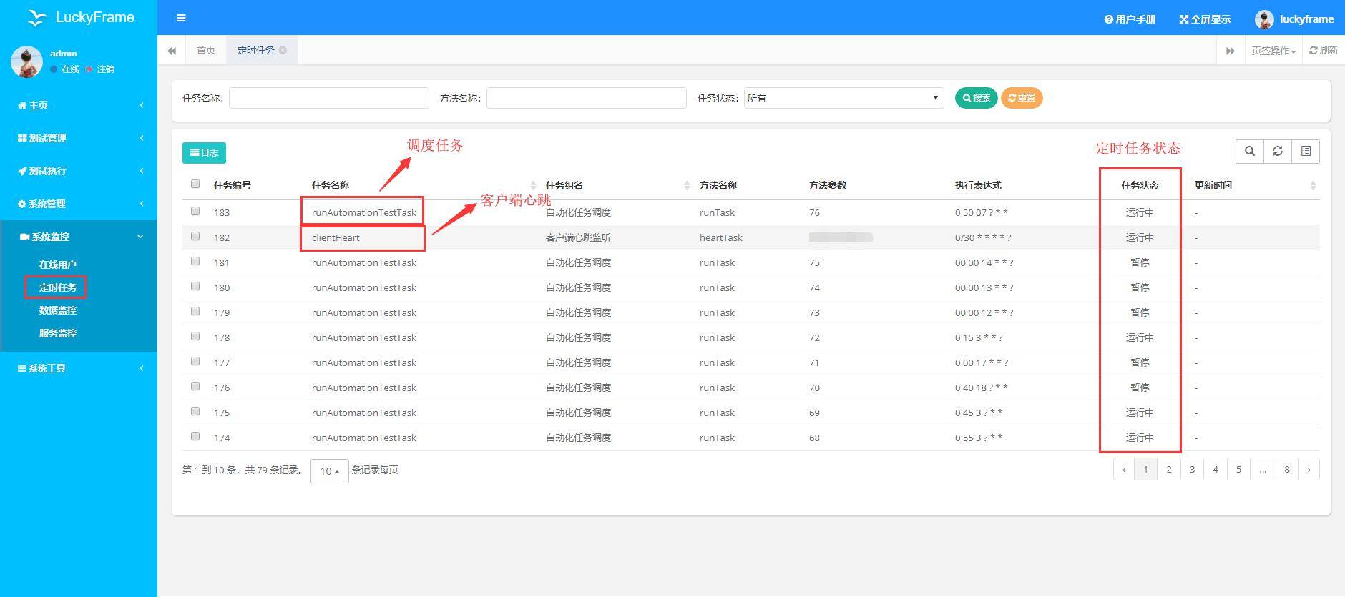Sort by 任务组名 column sort arrows
The image size is (1345, 597).
687,185
